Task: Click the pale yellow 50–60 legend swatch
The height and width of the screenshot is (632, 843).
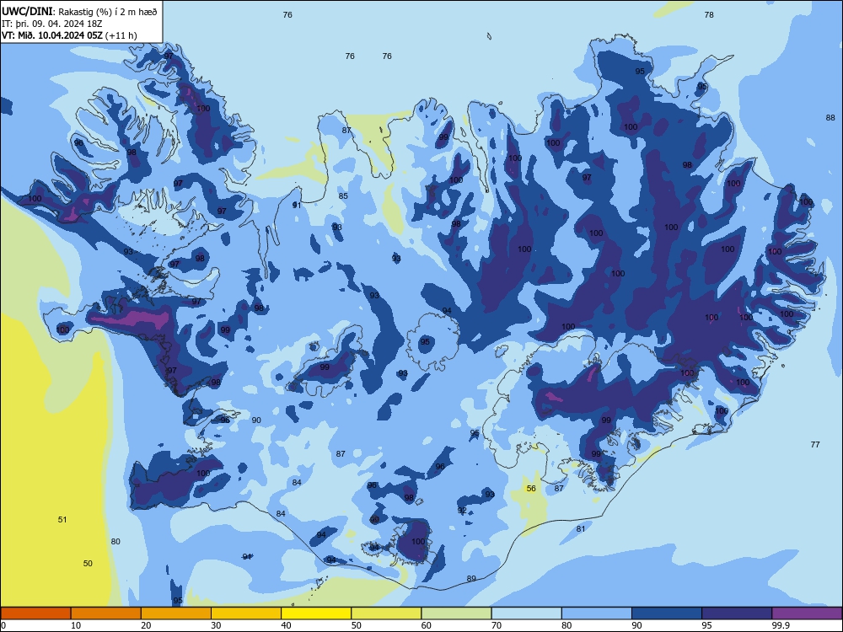Action: (386, 613)
